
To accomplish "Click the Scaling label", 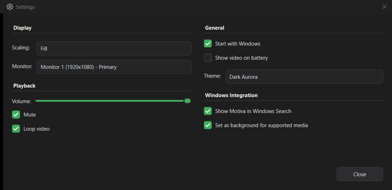I will (21, 48).
